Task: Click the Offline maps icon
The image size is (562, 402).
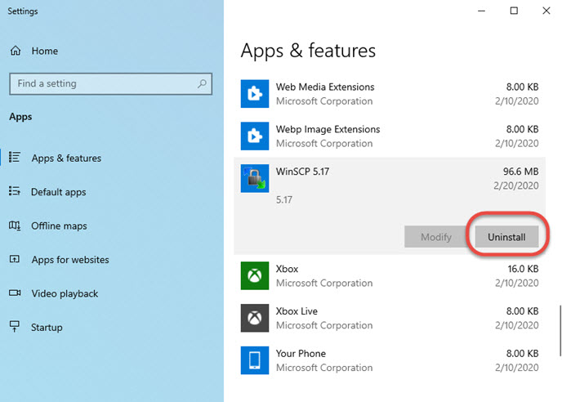Action: (x=15, y=226)
